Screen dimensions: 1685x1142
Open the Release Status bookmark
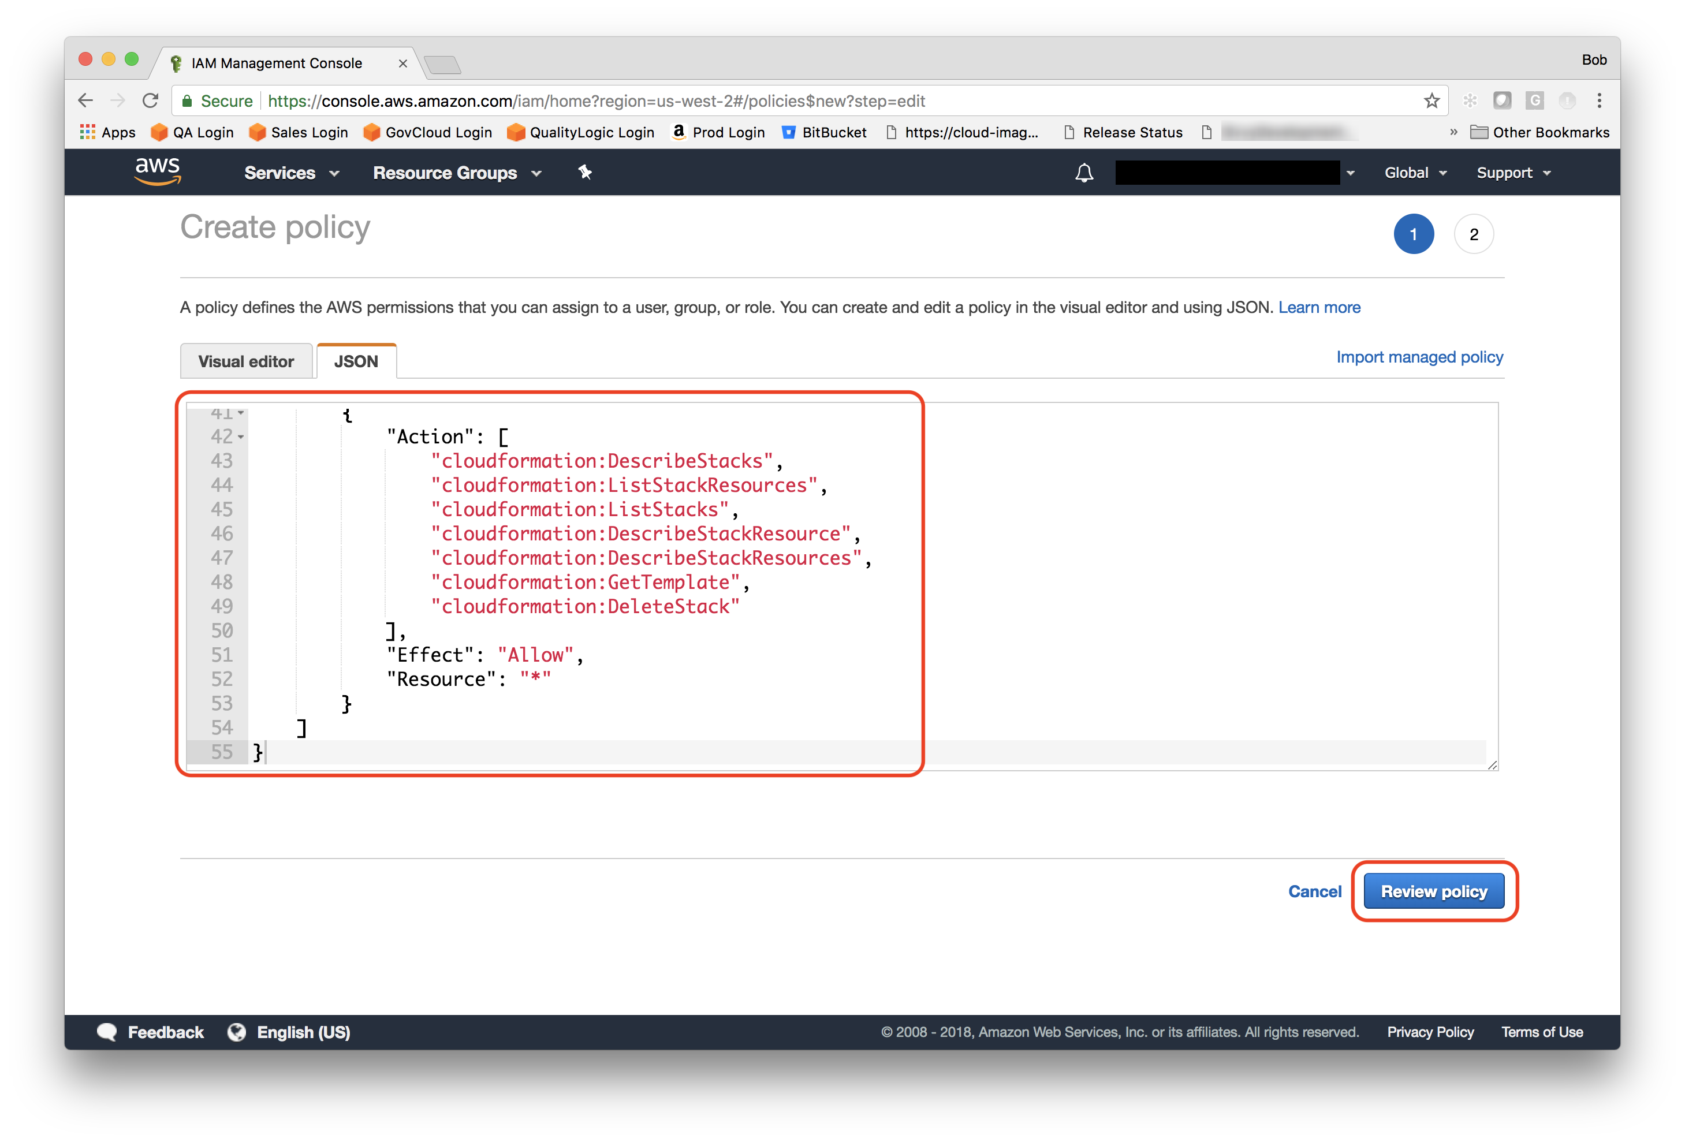(1123, 132)
